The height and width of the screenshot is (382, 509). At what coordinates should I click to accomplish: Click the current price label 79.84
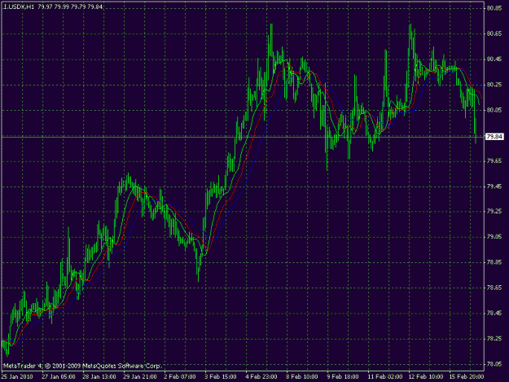(494, 137)
